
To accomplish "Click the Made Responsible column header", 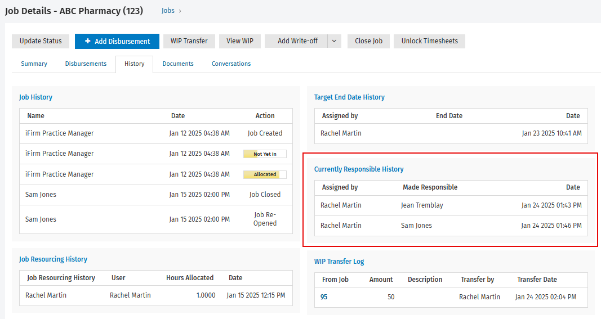I will [430, 187].
